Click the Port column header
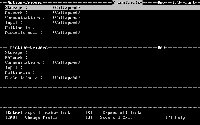The width and height of the screenshot is (200, 125). 190,2
